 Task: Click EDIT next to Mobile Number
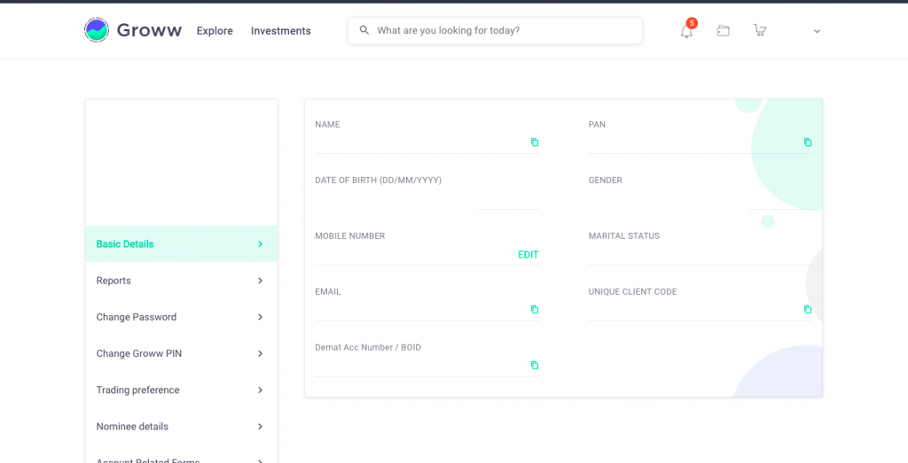(528, 254)
